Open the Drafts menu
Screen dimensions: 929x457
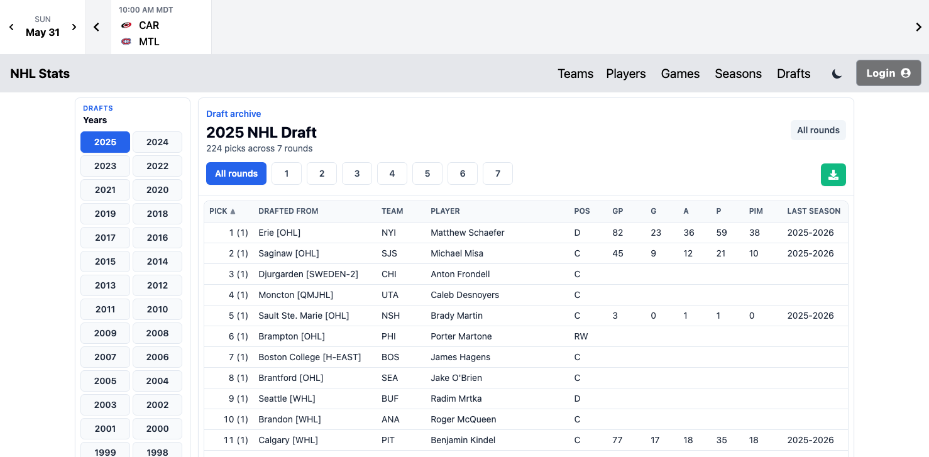(x=793, y=74)
